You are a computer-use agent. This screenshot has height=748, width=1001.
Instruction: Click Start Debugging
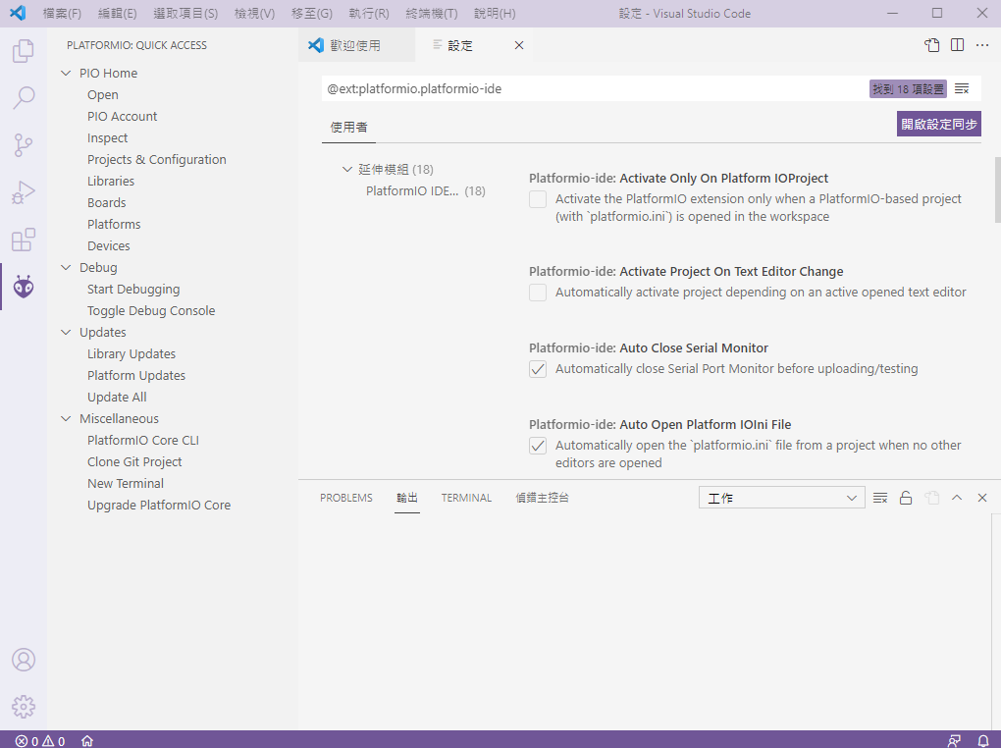(133, 290)
